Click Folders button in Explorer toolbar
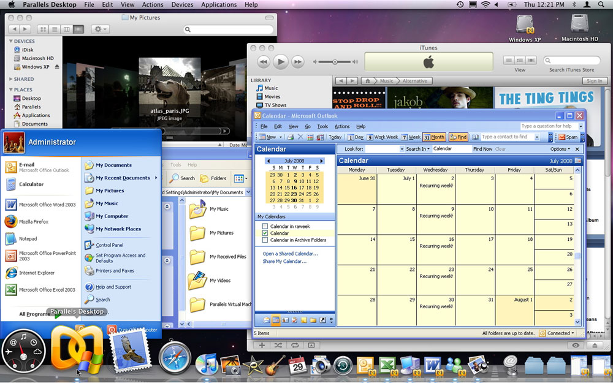Viewport: 613px width, 383px height. tap(213, 178)
